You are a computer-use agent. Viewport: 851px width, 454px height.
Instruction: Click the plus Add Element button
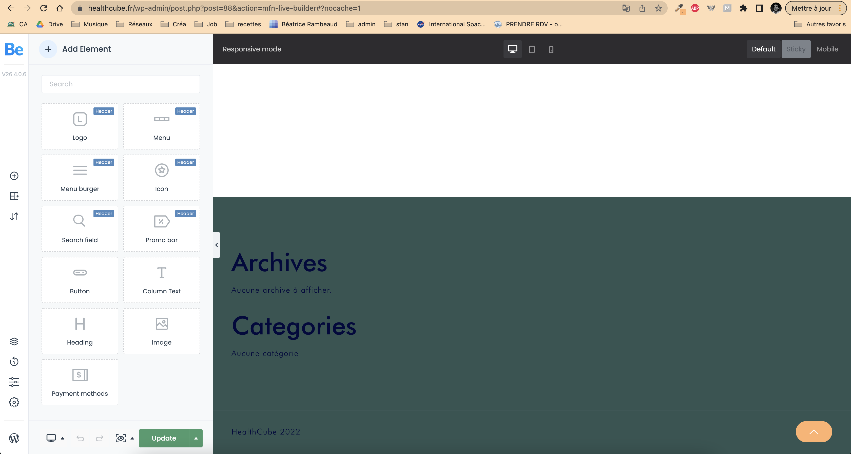[48, 49]
